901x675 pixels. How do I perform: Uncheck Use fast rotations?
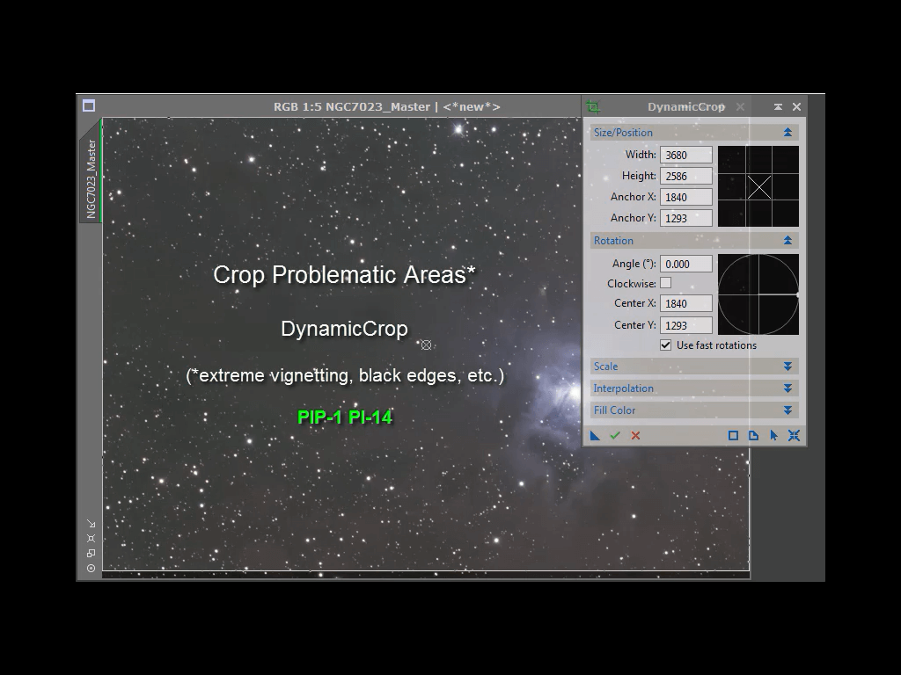coord(665,345)
